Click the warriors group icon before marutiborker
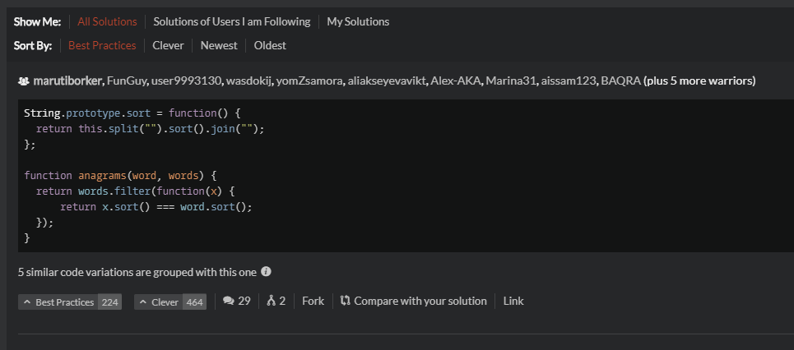 (x=23, y=81)
